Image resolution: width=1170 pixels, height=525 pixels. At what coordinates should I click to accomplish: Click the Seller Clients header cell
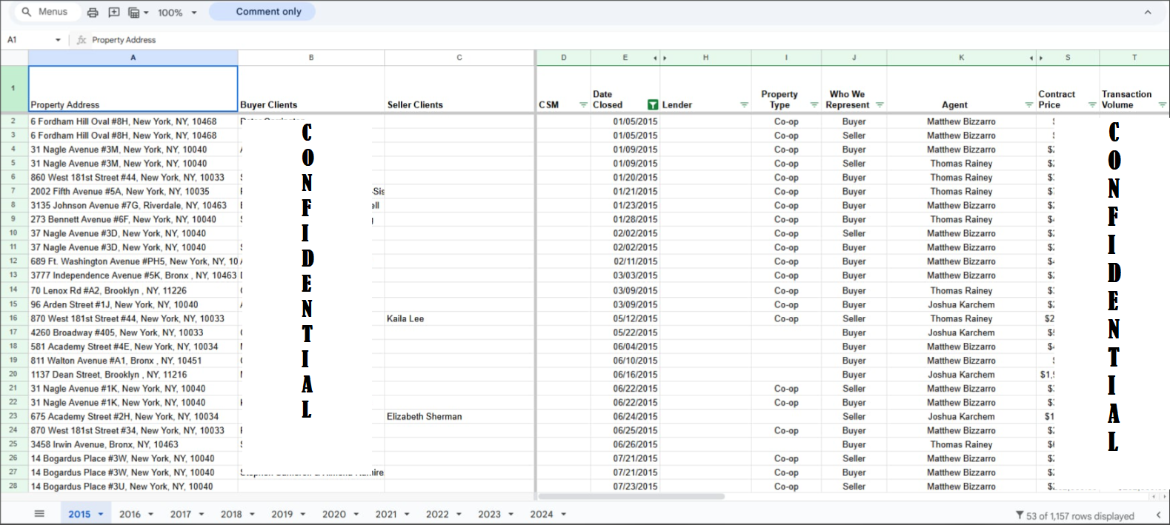pos(459,89)
